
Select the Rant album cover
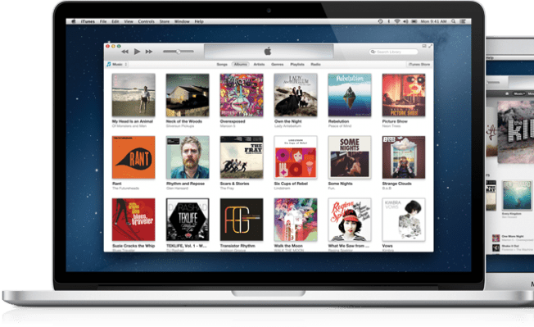(133, 157)
